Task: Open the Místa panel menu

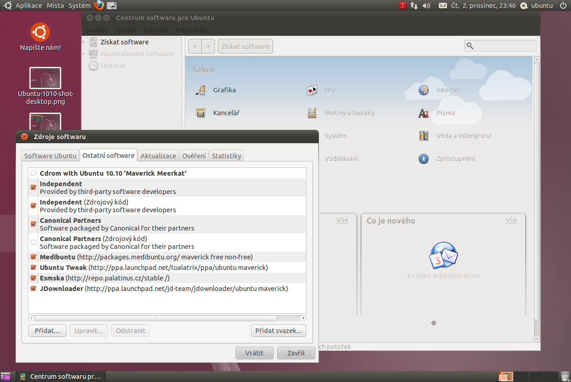Action: 55,5
